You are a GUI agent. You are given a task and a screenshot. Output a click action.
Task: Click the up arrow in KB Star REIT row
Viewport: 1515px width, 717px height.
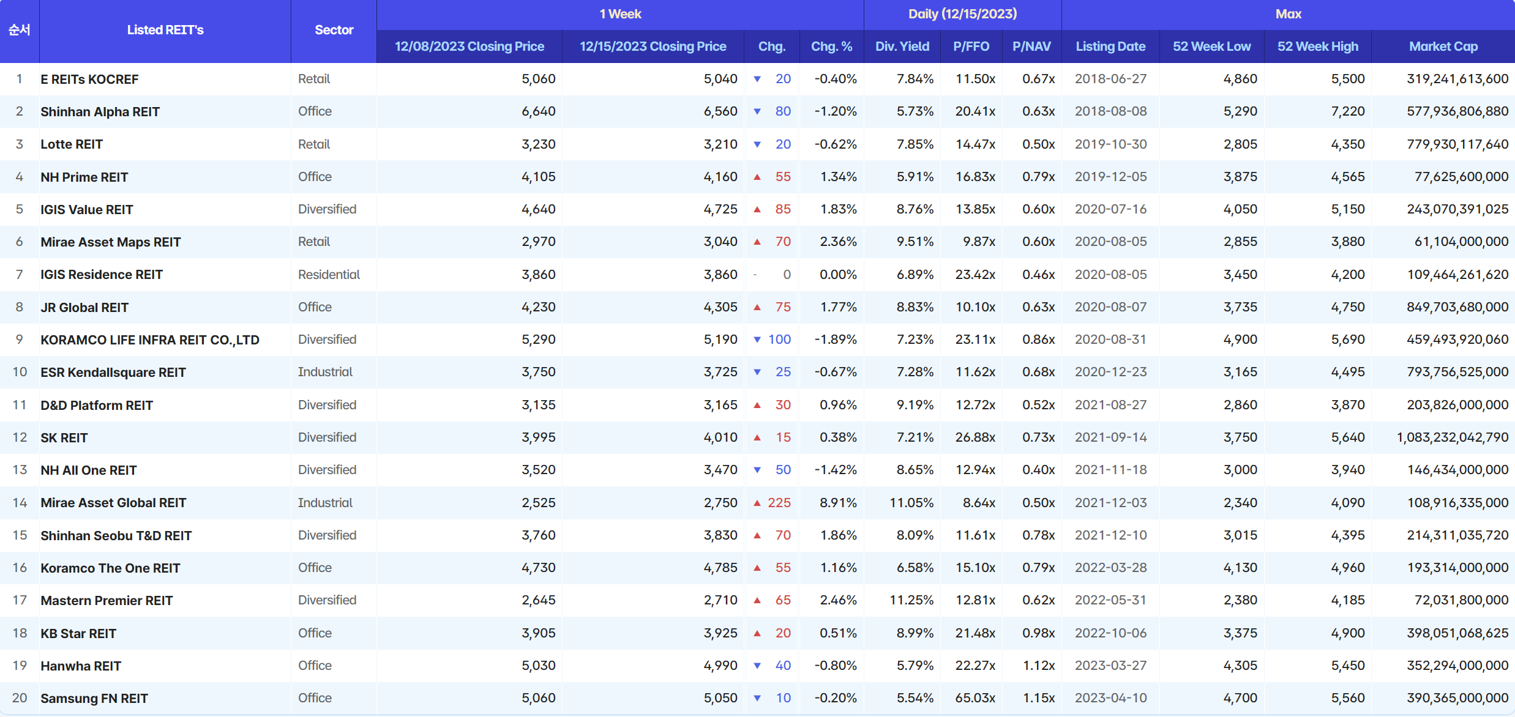757,633
